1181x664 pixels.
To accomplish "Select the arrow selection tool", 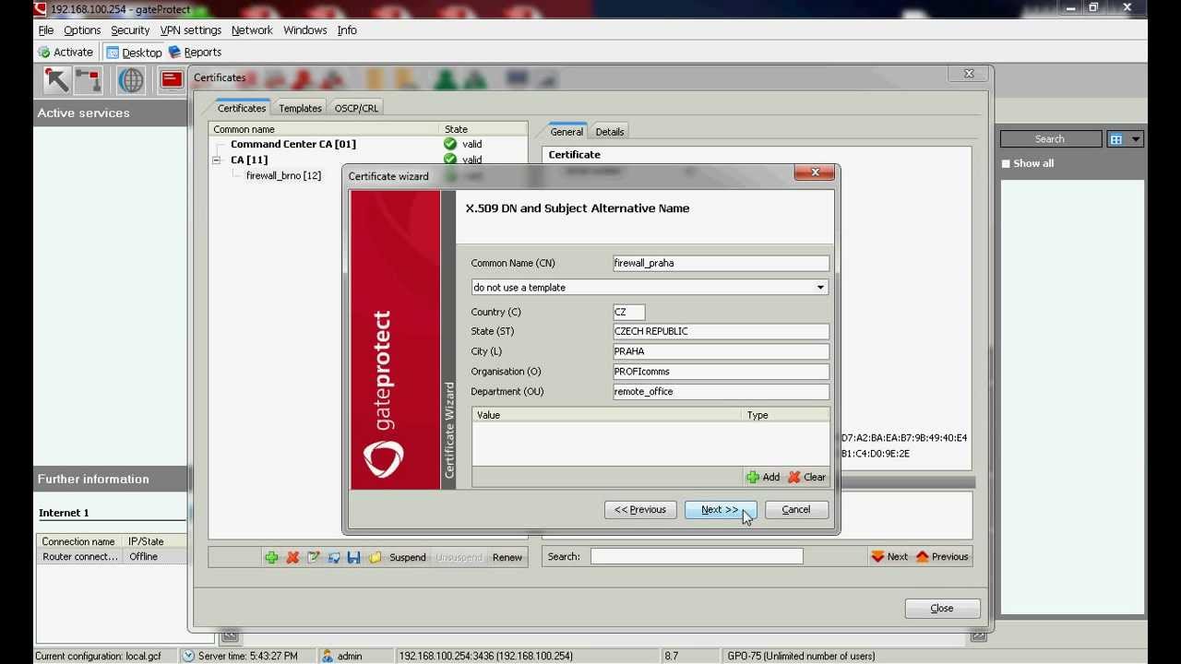I will [57, 80].
